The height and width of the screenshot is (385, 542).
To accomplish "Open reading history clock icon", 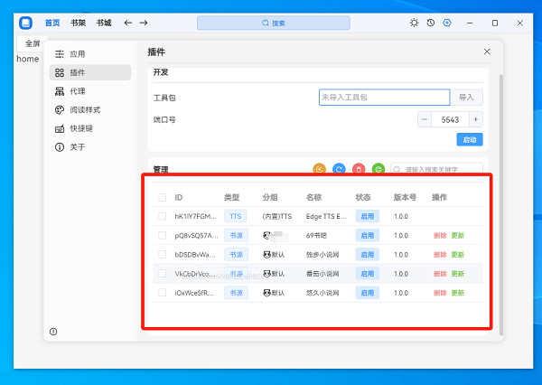I will tap(431, 23).
